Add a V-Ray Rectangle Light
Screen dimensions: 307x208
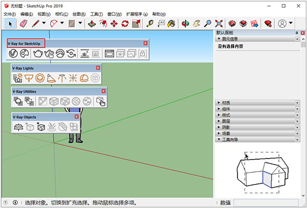[29, 78]
